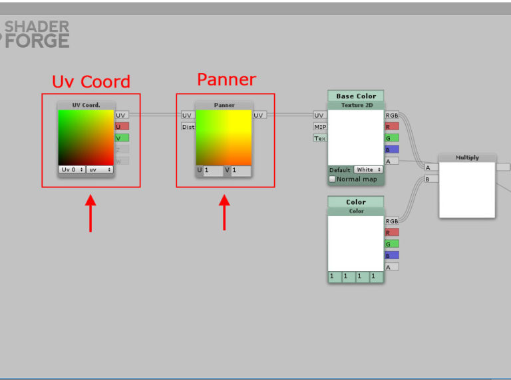The image size is (511, 380).
Task: Click the Base Color name label
Action: point(356,96)
